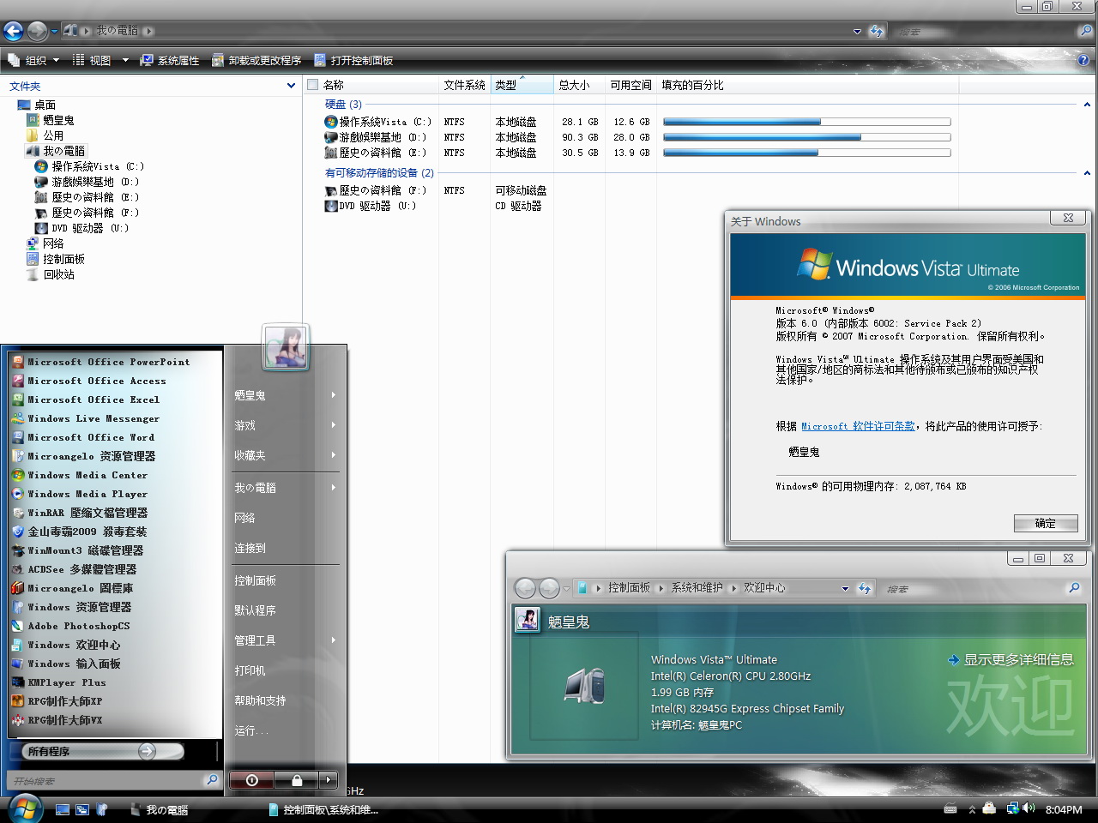Select 控制面板 in Start menu right pane

click(256, 580)
